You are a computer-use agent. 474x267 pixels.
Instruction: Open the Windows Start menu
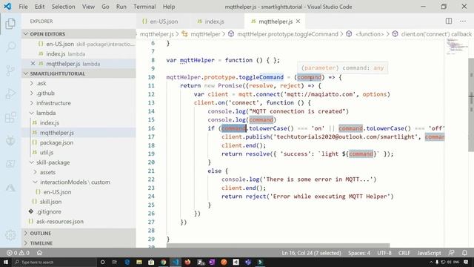pos(6,262)
